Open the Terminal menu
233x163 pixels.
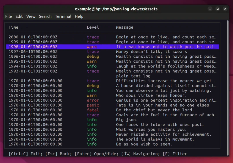[63, 16]
